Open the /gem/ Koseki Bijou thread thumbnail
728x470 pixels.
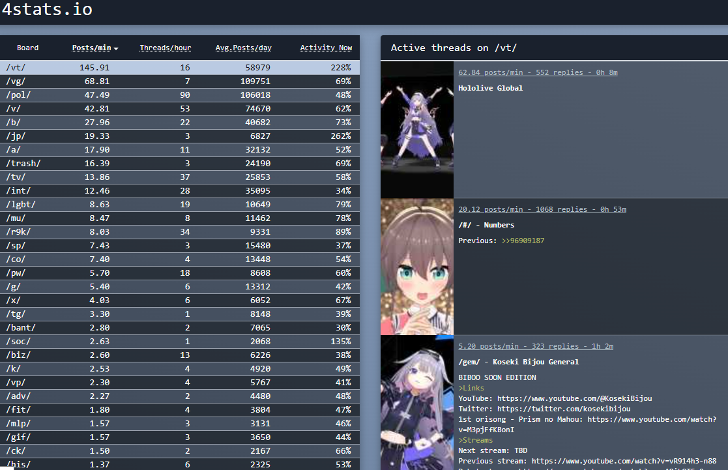click(417, 403)
